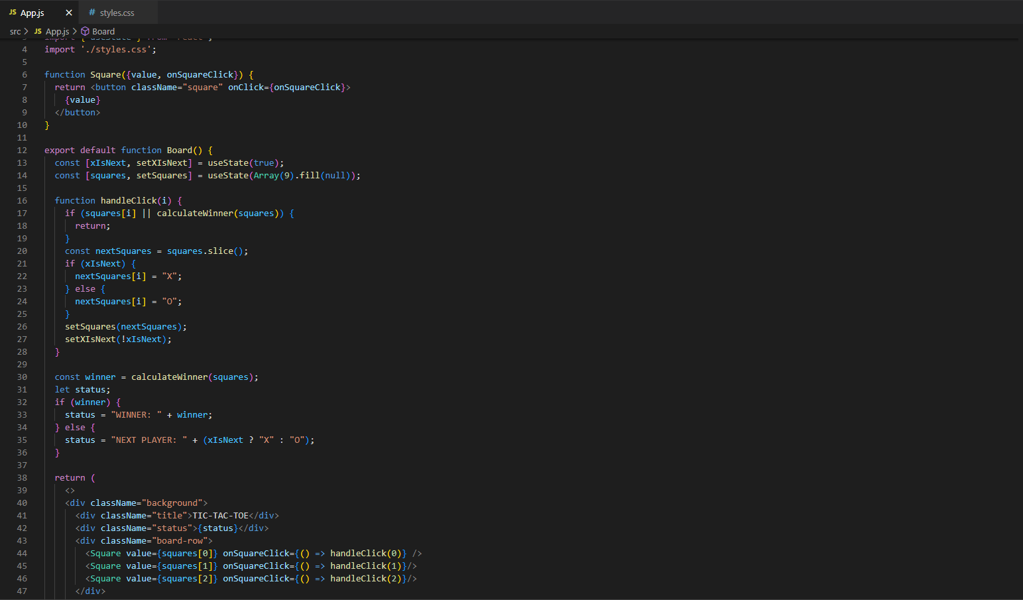Click line number 12 in the gutter
Viewport: 1023px width, 600px height.
pyautogui.click(x=22, y=150)
